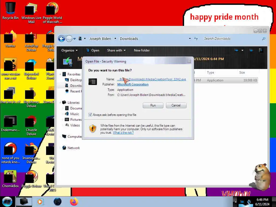Launch Firefox from the desktop
The height and width of the screenshot is (207, 276).
(x=11, y=39)
